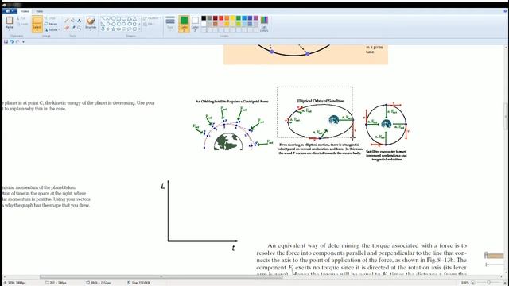Image resolution: width=509 pixels, height=286 pixels.
Task: Select the Rectangle shape
Action: click(119, 18)
